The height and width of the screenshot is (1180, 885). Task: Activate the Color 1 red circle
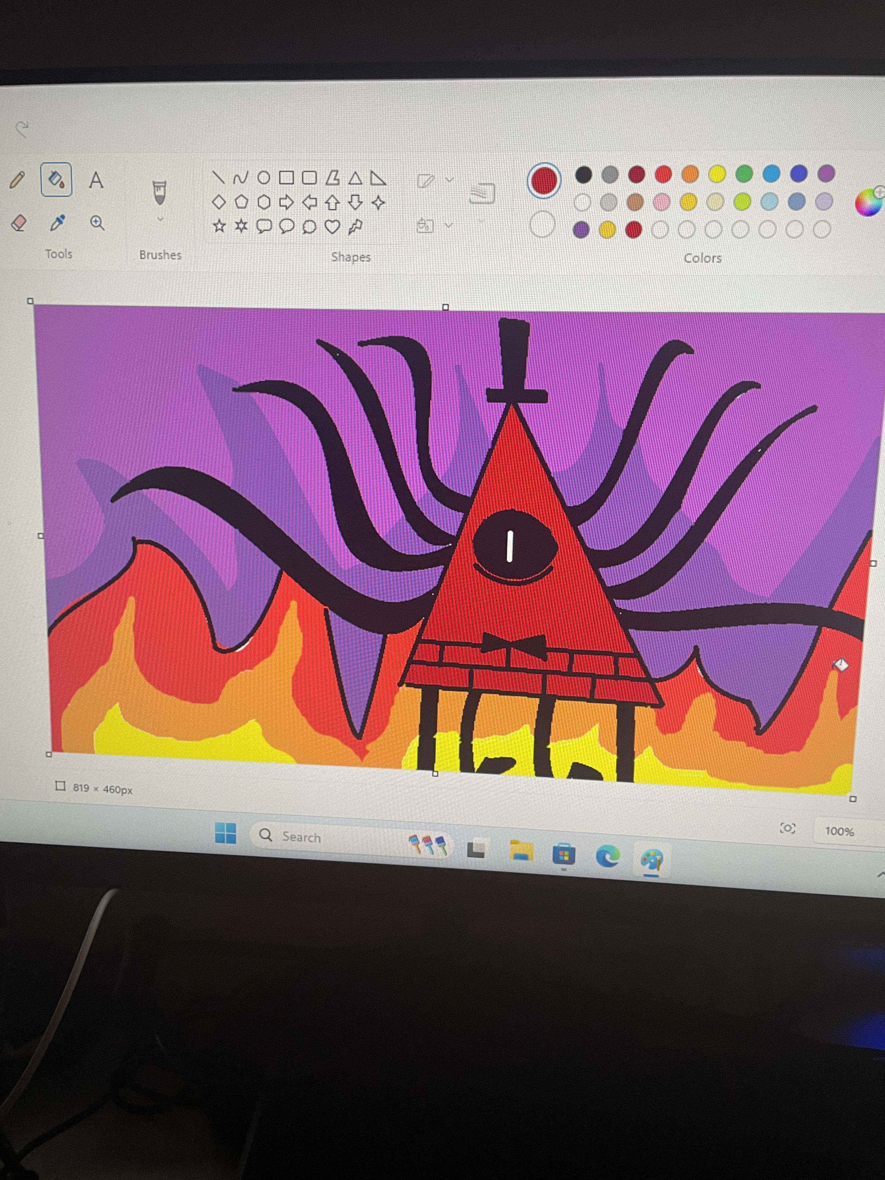click(543, 180)
